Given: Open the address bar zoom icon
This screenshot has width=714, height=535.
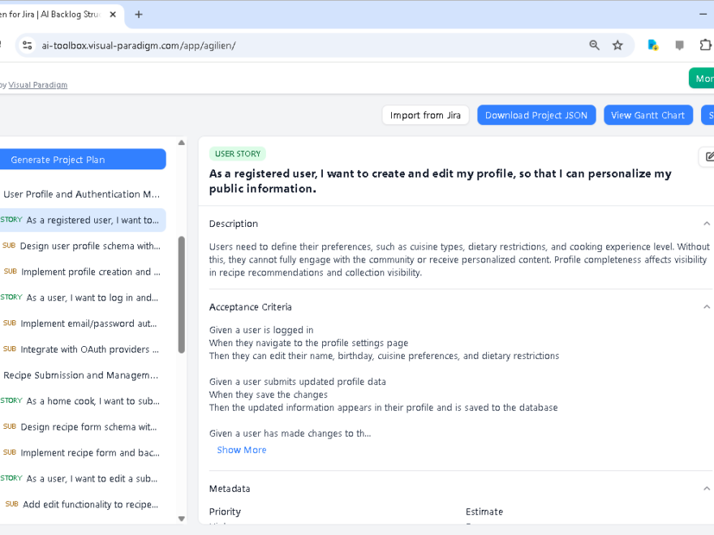Looking at the screenshot, I should click(x=595, y=45).
